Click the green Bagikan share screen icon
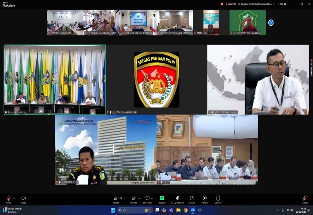Viewport: 313px width, 215px height. pyautogui.click(x=162, y=199)
